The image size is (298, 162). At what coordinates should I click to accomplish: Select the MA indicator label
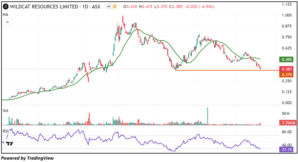tap(5, 15)
